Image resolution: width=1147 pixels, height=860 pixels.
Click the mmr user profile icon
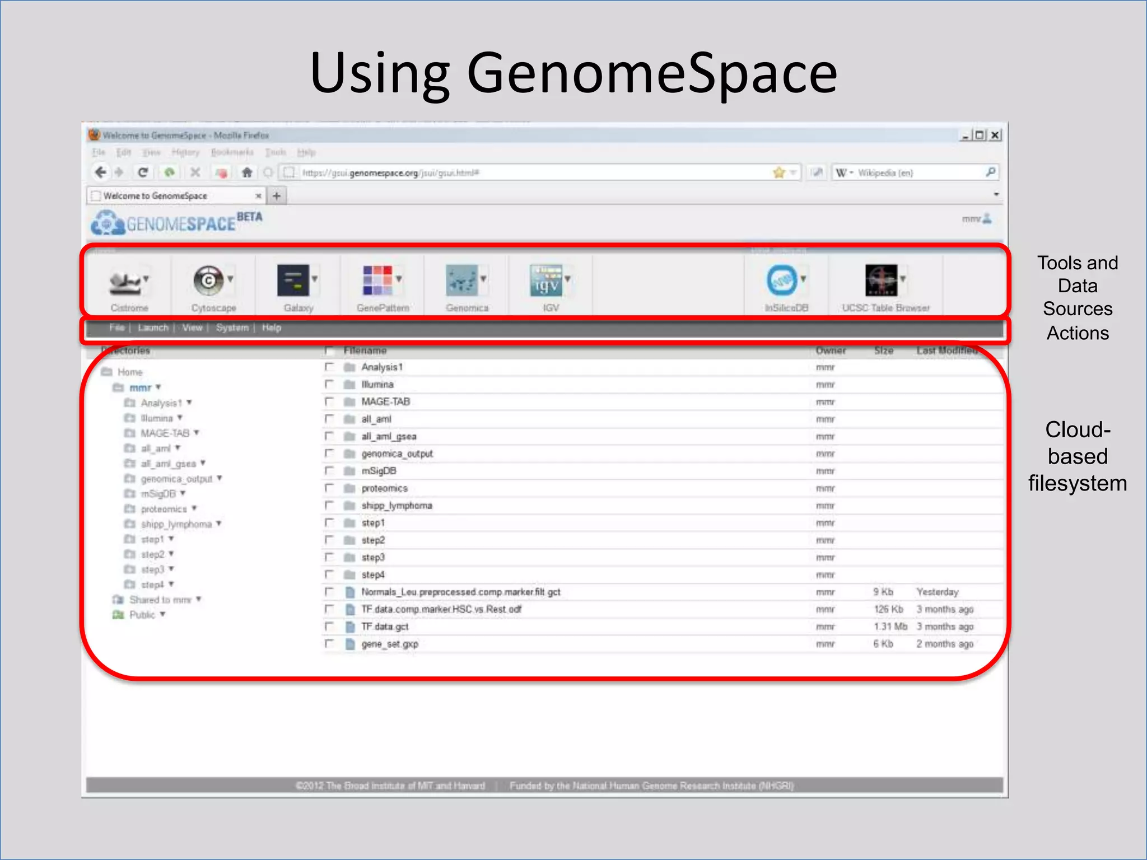987,218
